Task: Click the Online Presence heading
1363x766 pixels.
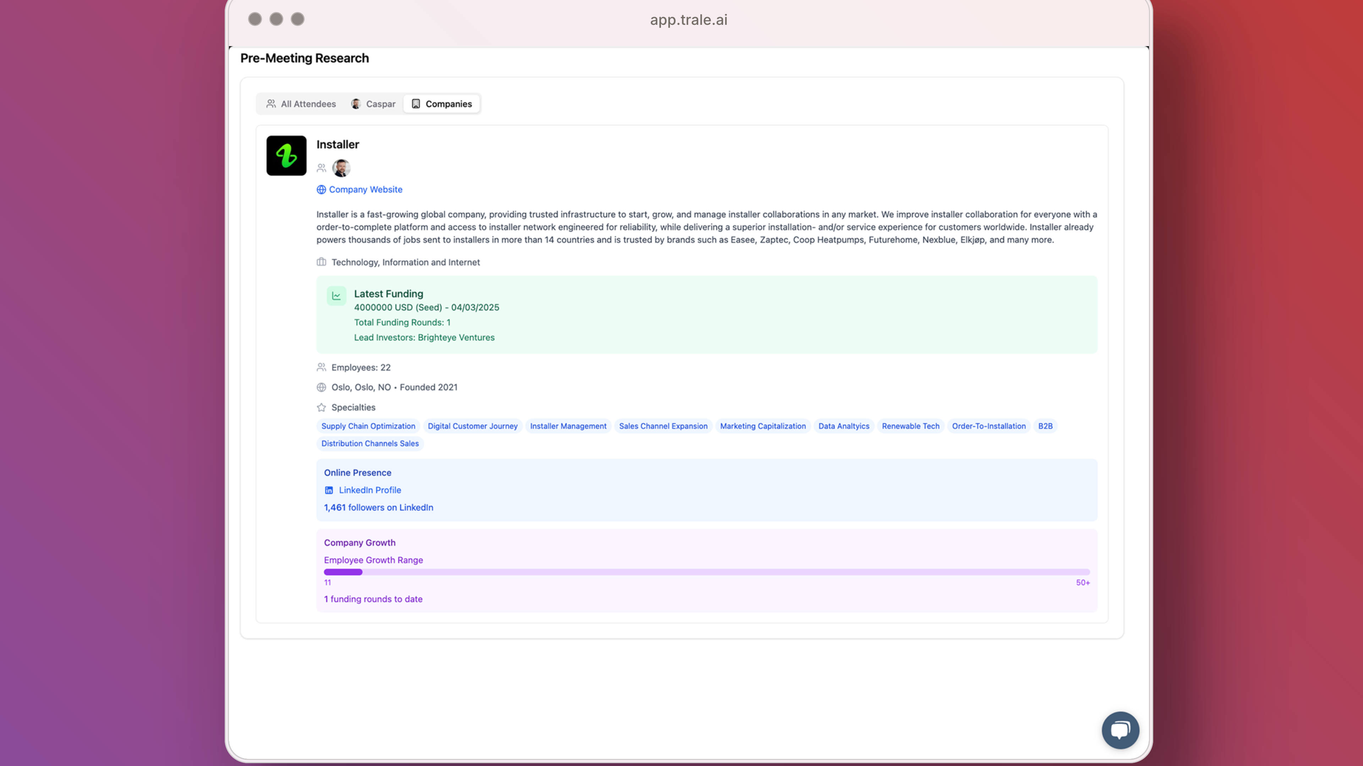Action: pos(357,473)
